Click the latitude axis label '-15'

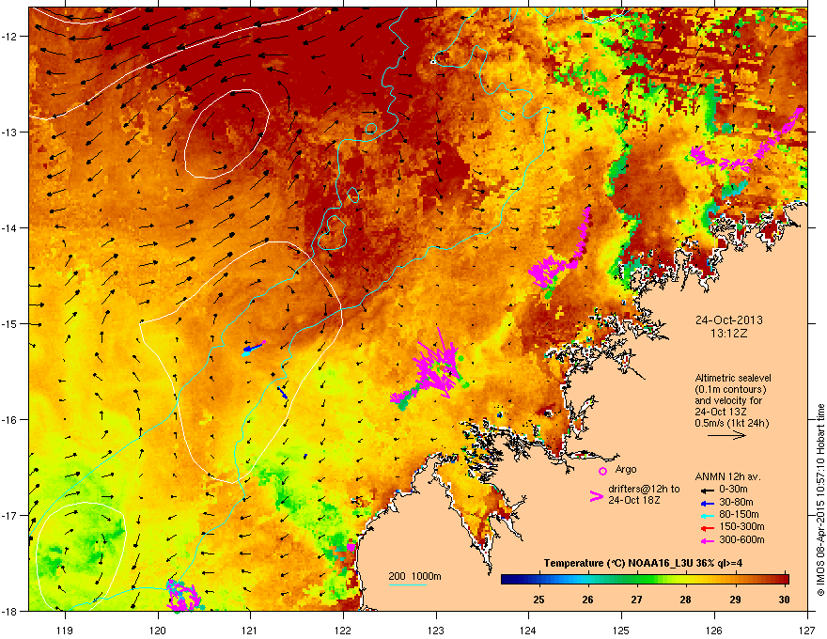[10, 323]
